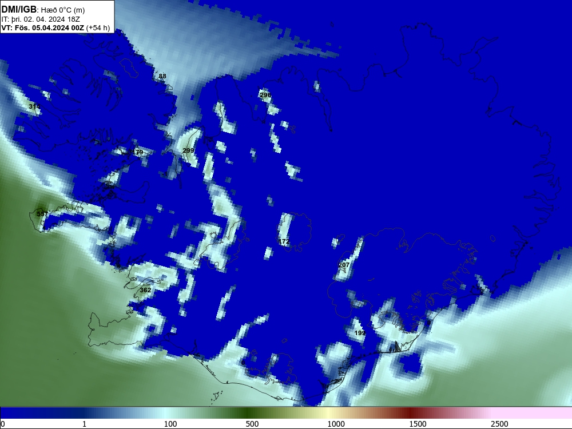572x429 pixels.
Task: Click the color scale tick label "1500"
Action: [418, 424]
